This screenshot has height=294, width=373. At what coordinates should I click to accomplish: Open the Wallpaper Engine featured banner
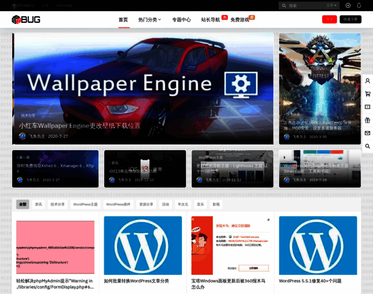click(x=143, y=89)
